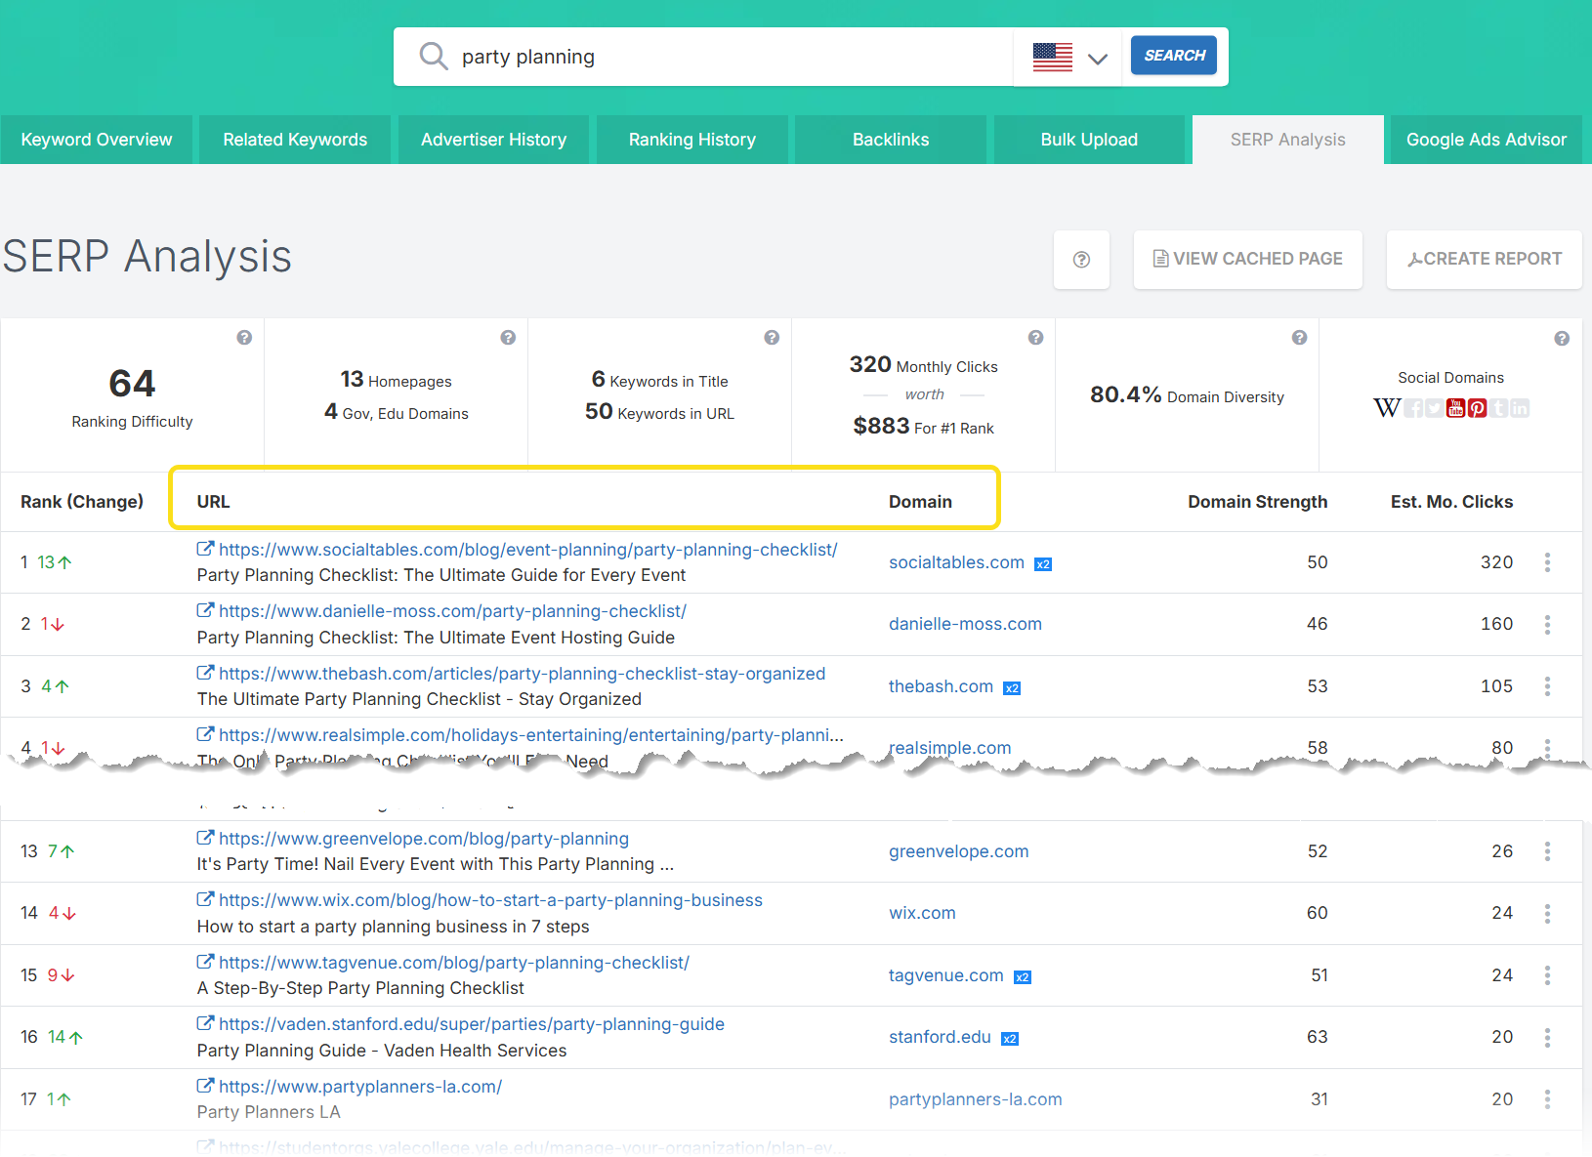Screen dimensions: 1592x1157
Task: Click the blue SEARCH button
Action: click(1174, 56)
